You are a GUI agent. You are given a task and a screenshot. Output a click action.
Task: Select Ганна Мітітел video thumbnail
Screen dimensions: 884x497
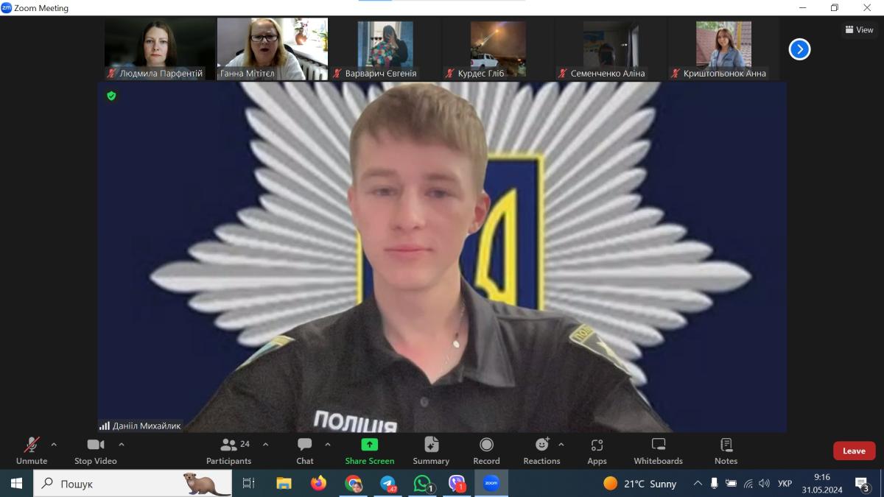273,49
